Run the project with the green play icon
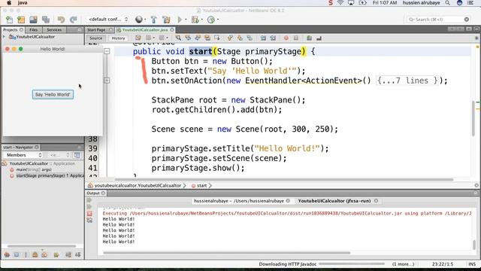The image size is (481, 271). tap(180, 20)
